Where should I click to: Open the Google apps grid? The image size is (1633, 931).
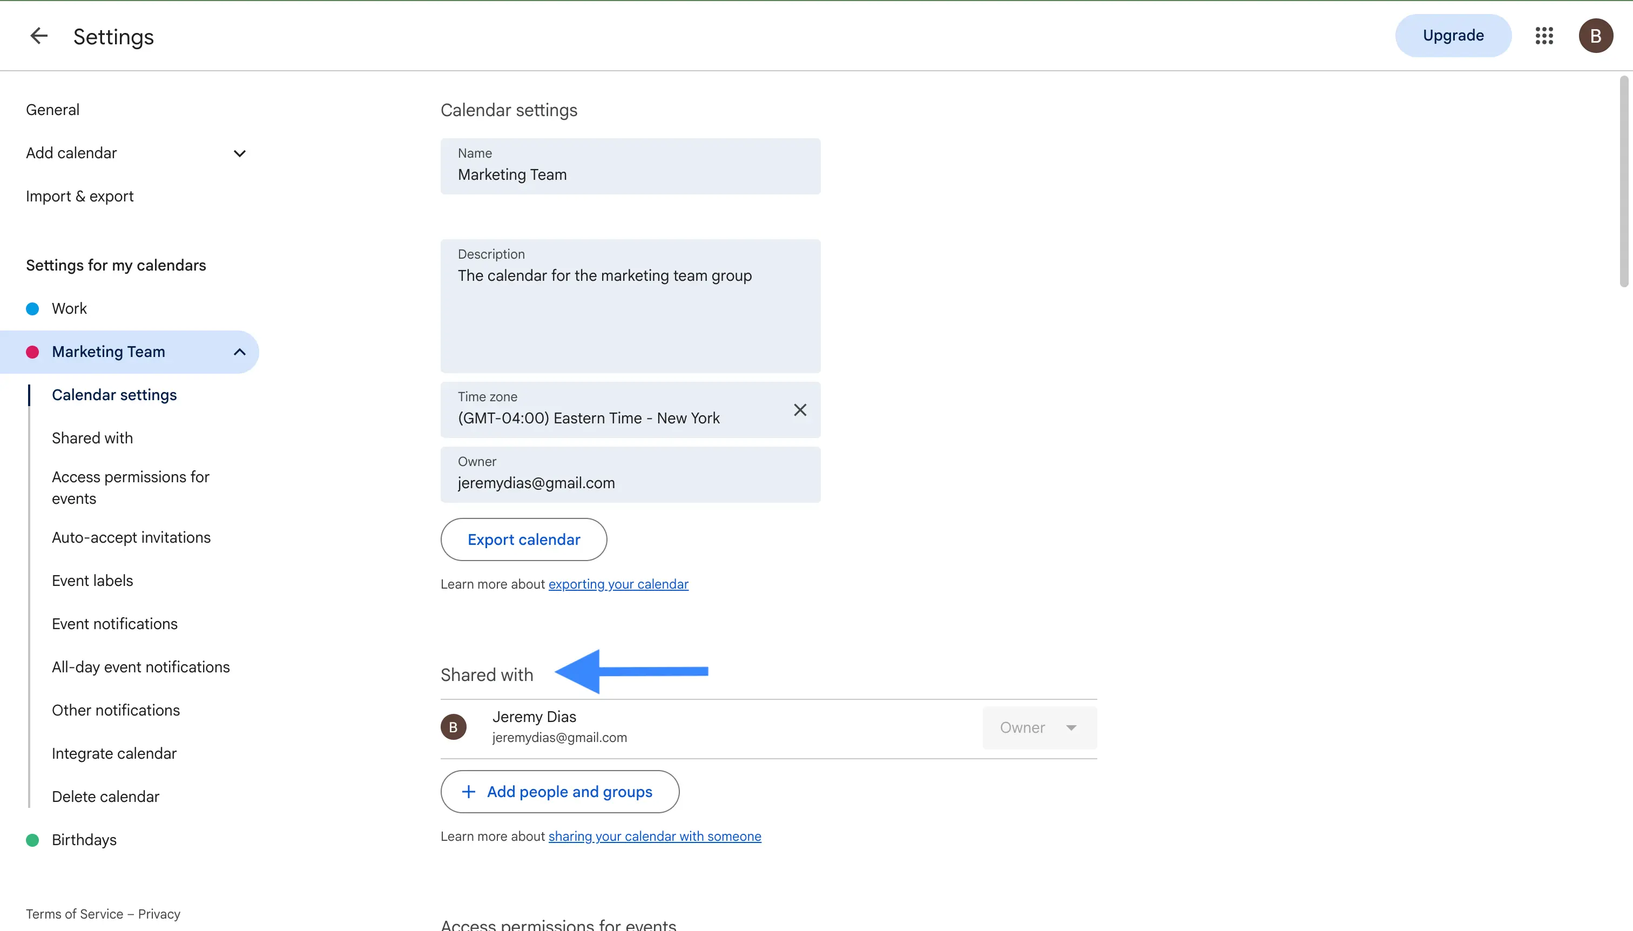click(1544, 36)
